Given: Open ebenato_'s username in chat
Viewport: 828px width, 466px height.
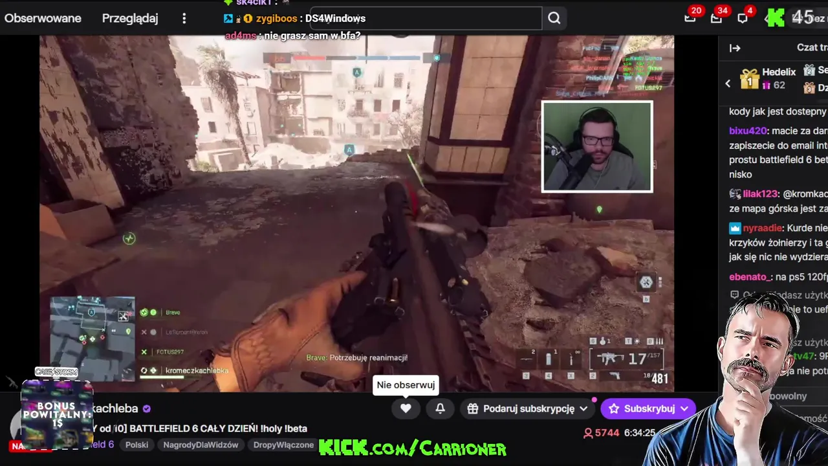Looking at the screenshot, I should tap(750, 276).
